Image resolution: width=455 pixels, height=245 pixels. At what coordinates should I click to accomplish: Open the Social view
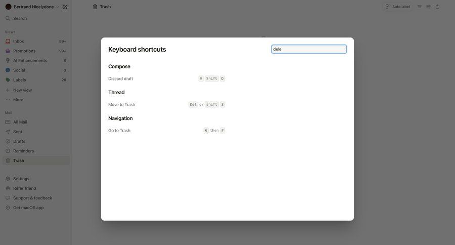pyautogui.click(x=19, y=70)
